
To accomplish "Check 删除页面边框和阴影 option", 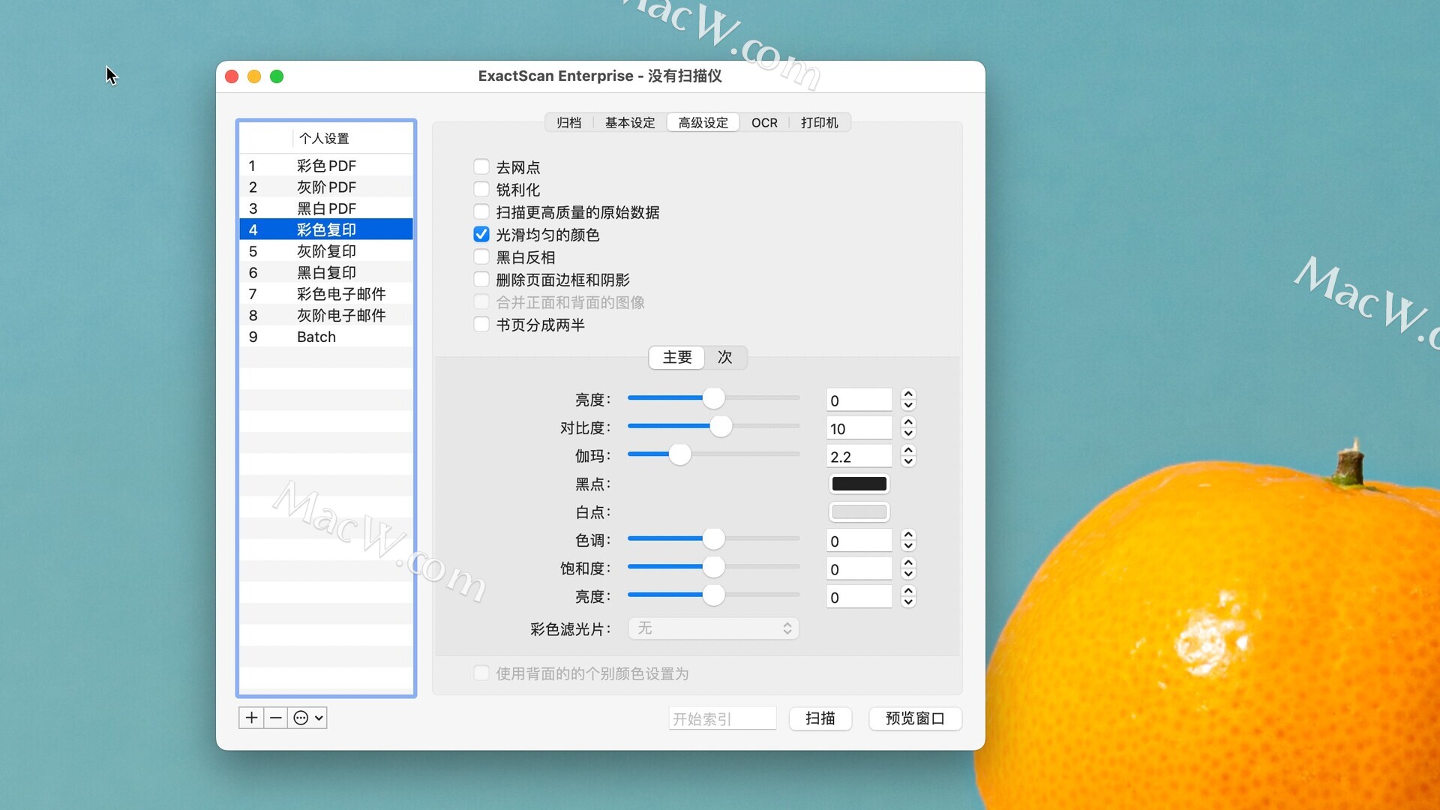I will (481, 280).
